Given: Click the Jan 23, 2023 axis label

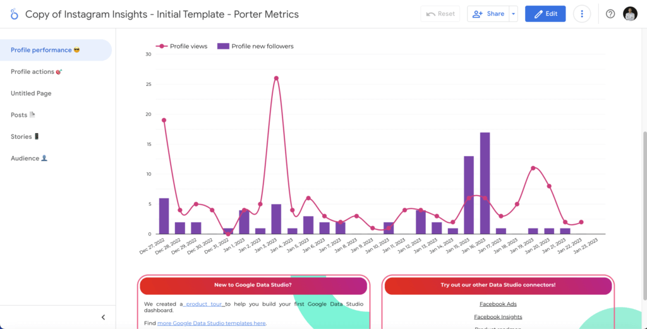Looking at the screenshot, I should [586, 246].
